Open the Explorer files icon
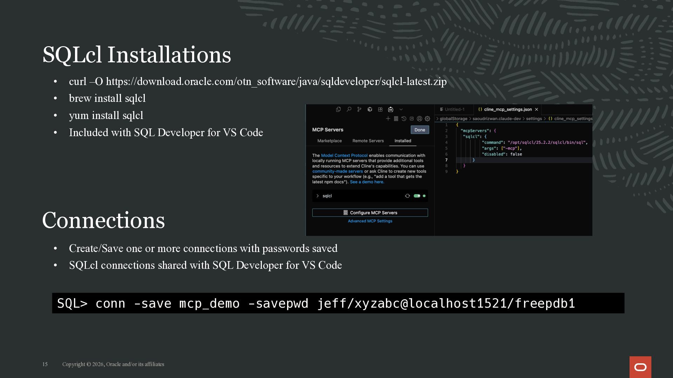This screenshot has width=673, height=378. coord(338,110)
